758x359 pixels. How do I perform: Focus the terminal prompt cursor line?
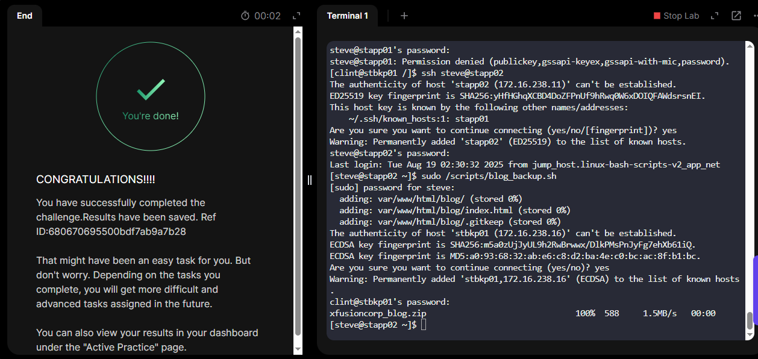[378, 325]
